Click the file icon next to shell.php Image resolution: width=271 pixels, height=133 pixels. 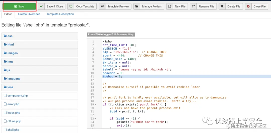click(5, 130)
